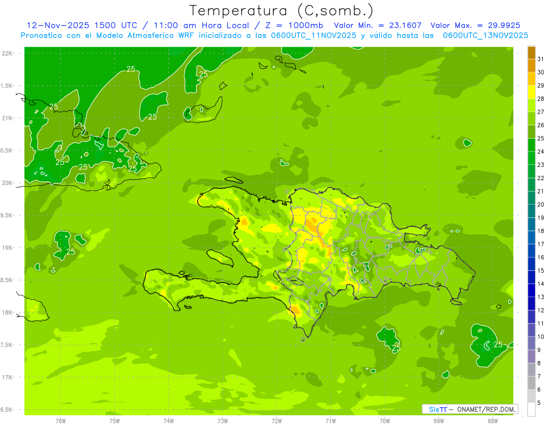553x427 pixels.
Task: Click the colorbar value label '30'
Action: click(541, 72)
